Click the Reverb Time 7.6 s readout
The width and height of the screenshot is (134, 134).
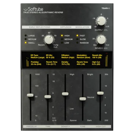click(52, 63)
